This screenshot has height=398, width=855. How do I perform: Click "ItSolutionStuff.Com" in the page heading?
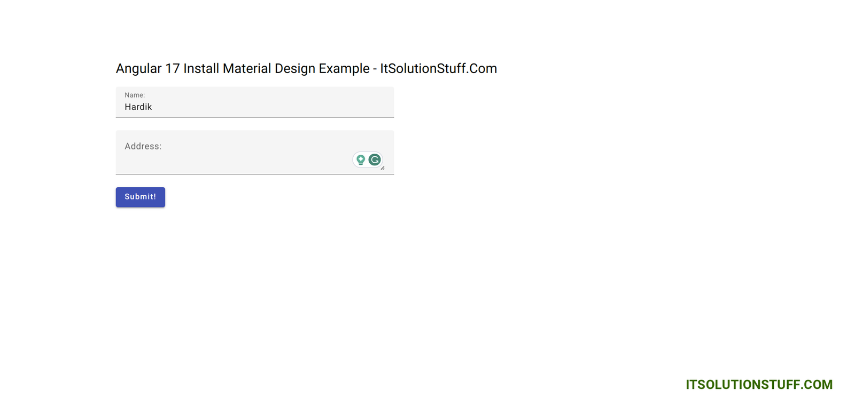438,69
